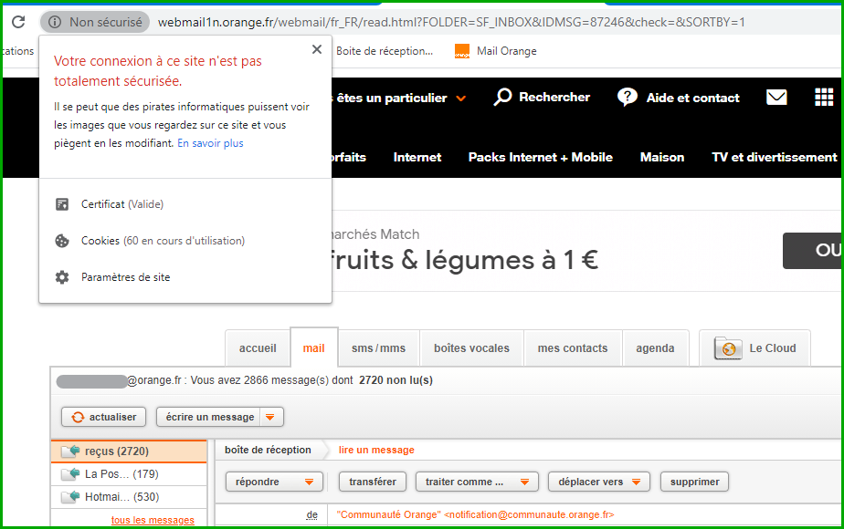
Task: Click the Hotmai... folder icon
Action: coord(70,497)
